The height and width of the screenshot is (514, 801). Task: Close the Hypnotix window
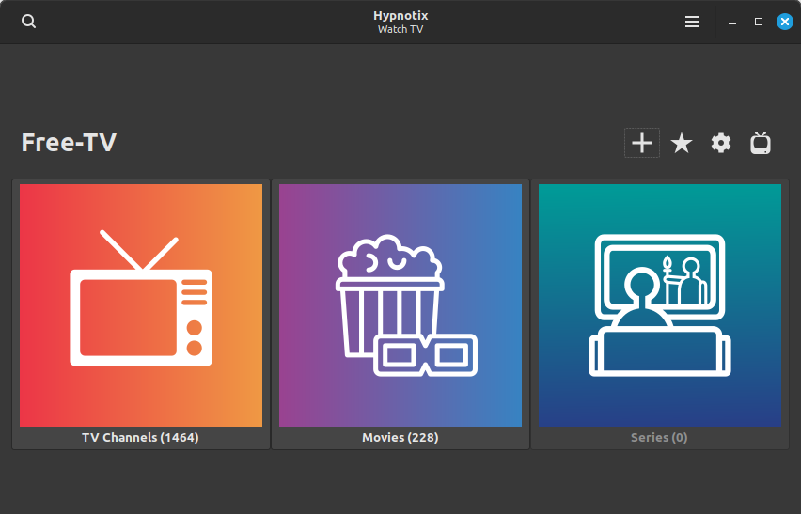click(784, 22)
